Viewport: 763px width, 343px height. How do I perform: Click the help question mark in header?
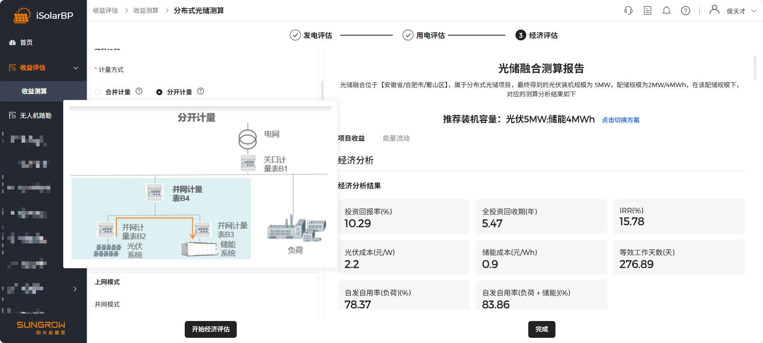(x=685, y=11)
